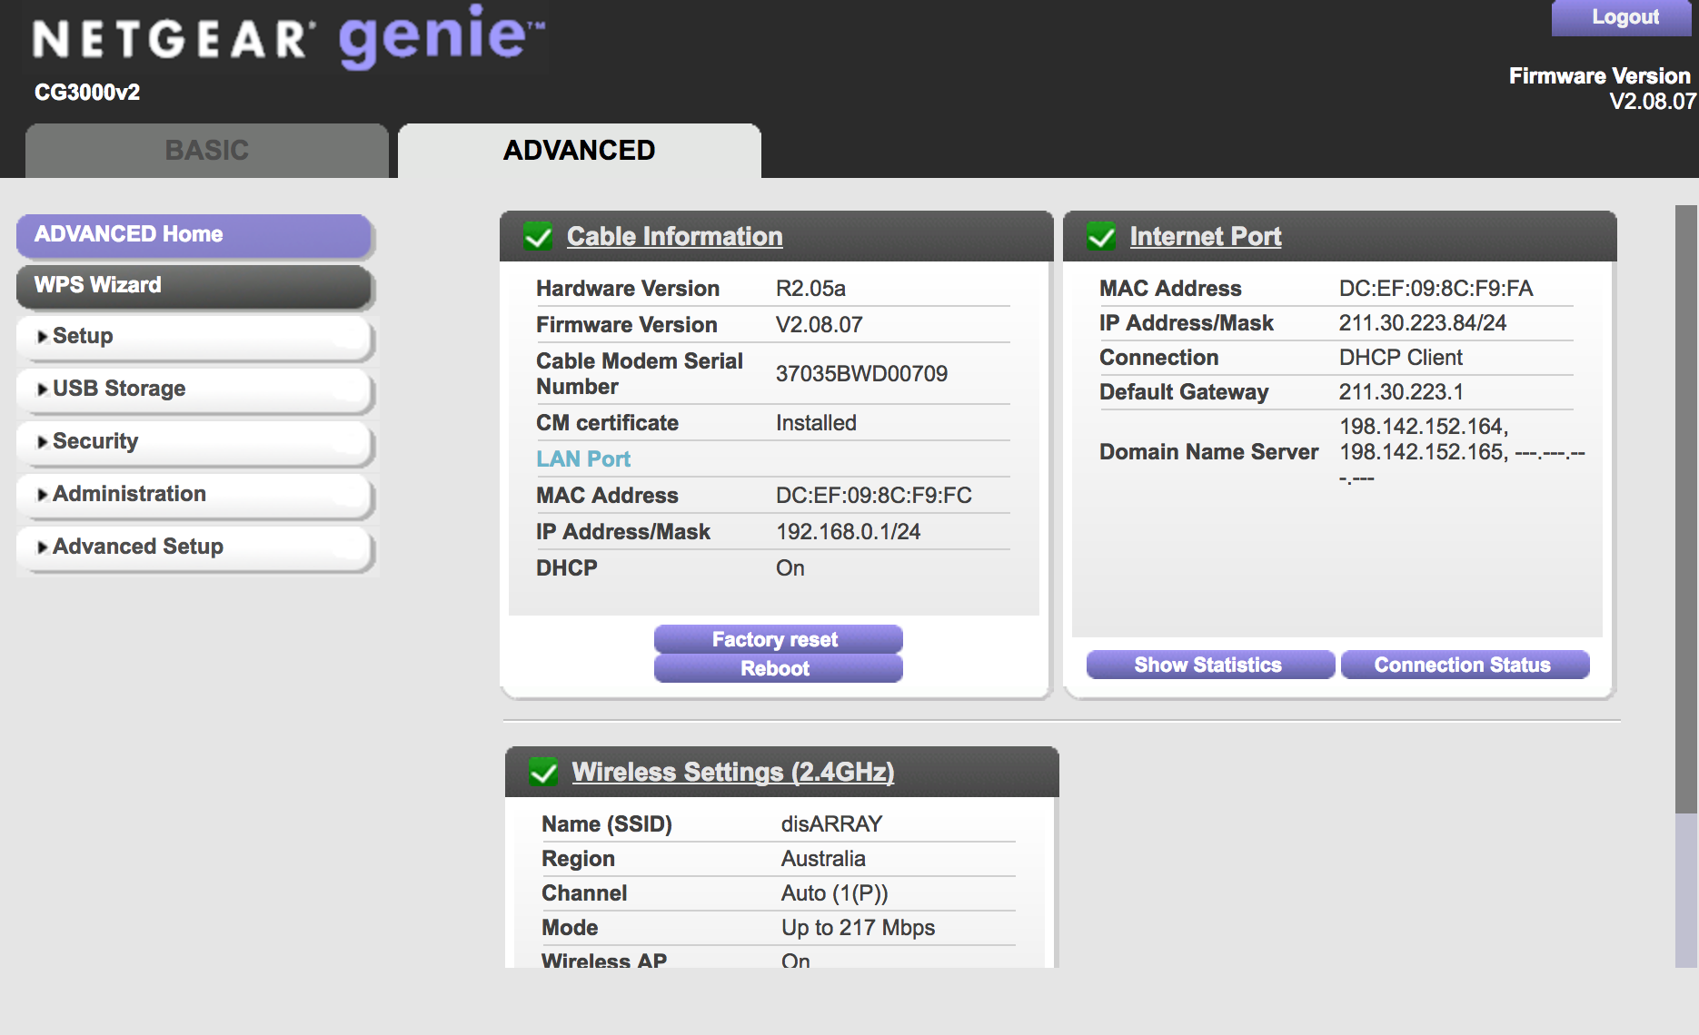Open the Internet Port heading link
Image resolution: width=1699 pixels, height=1035 pixels.
click(1206, 236)
